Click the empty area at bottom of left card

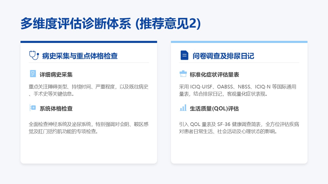point(89,151)
